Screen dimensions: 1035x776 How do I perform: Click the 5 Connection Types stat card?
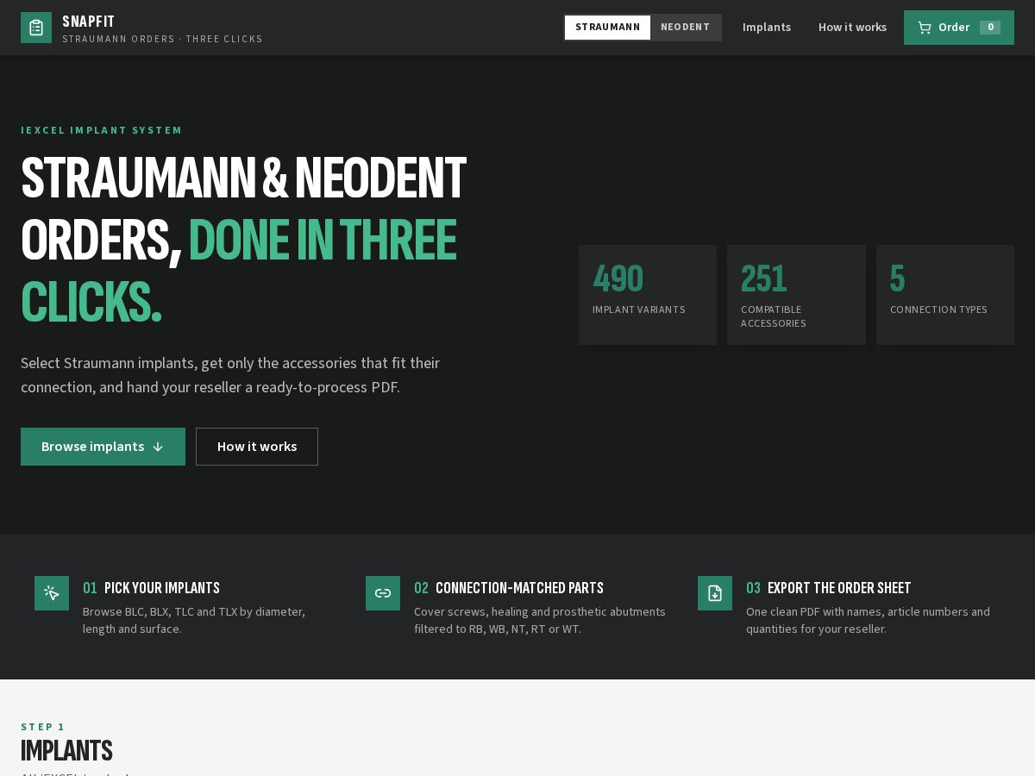[x=945, y=295]
